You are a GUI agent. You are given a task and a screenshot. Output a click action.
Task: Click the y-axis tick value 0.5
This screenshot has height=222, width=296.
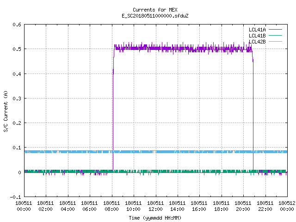pos(17,49)
